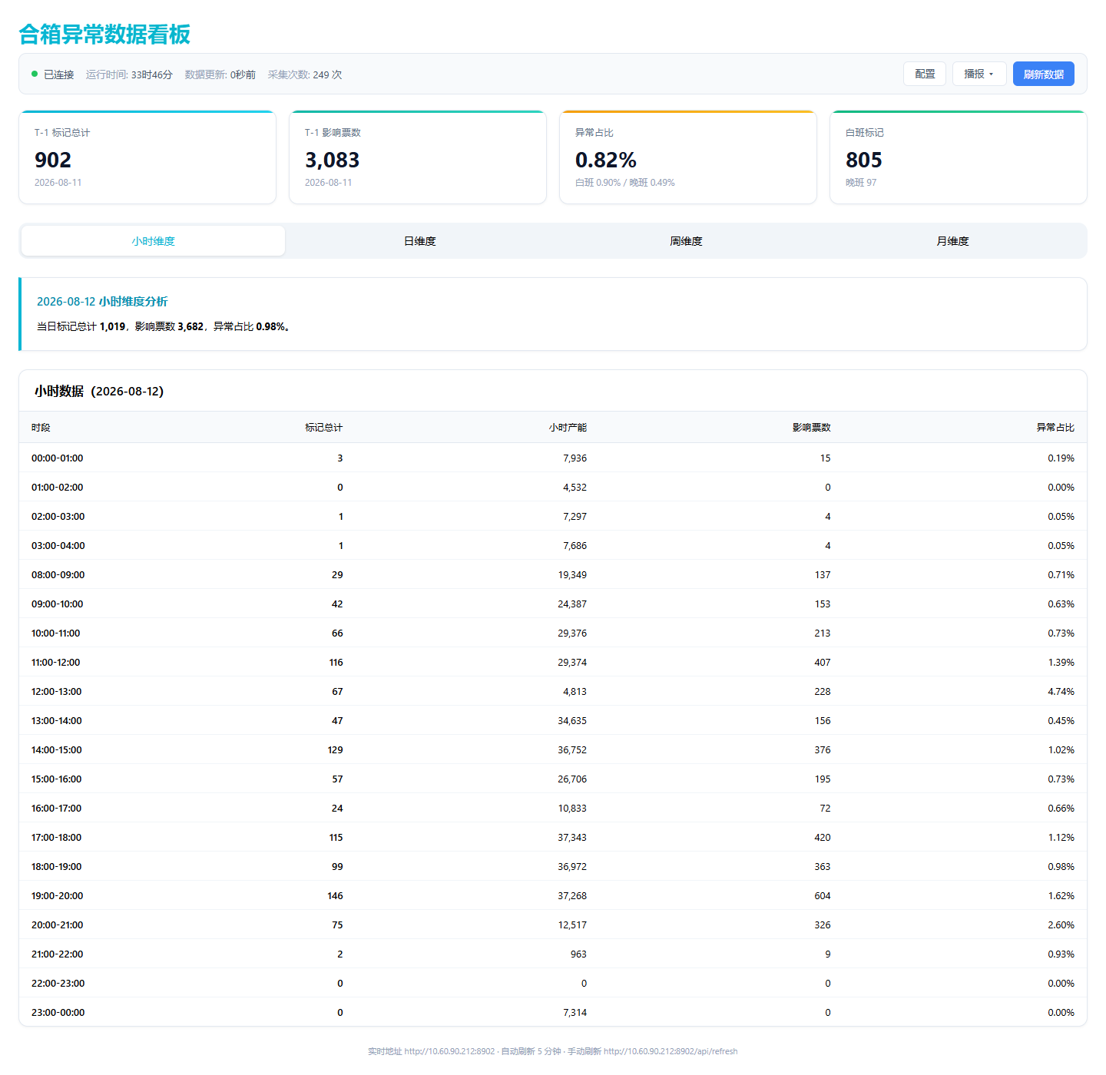The image size is (1106, 1075).
Task: Click 7,314 capacity in 23:00-00:00 row
Action: click(575, 1013)
